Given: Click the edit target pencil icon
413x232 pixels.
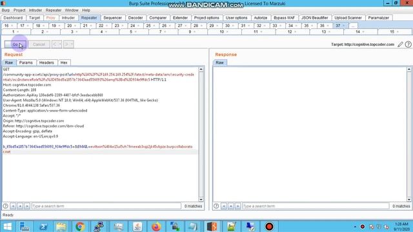Looking at the screenshot, I should point(400,44).
